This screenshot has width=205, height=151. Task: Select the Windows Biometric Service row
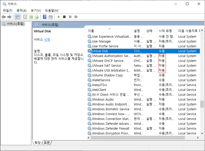(143, 109)
